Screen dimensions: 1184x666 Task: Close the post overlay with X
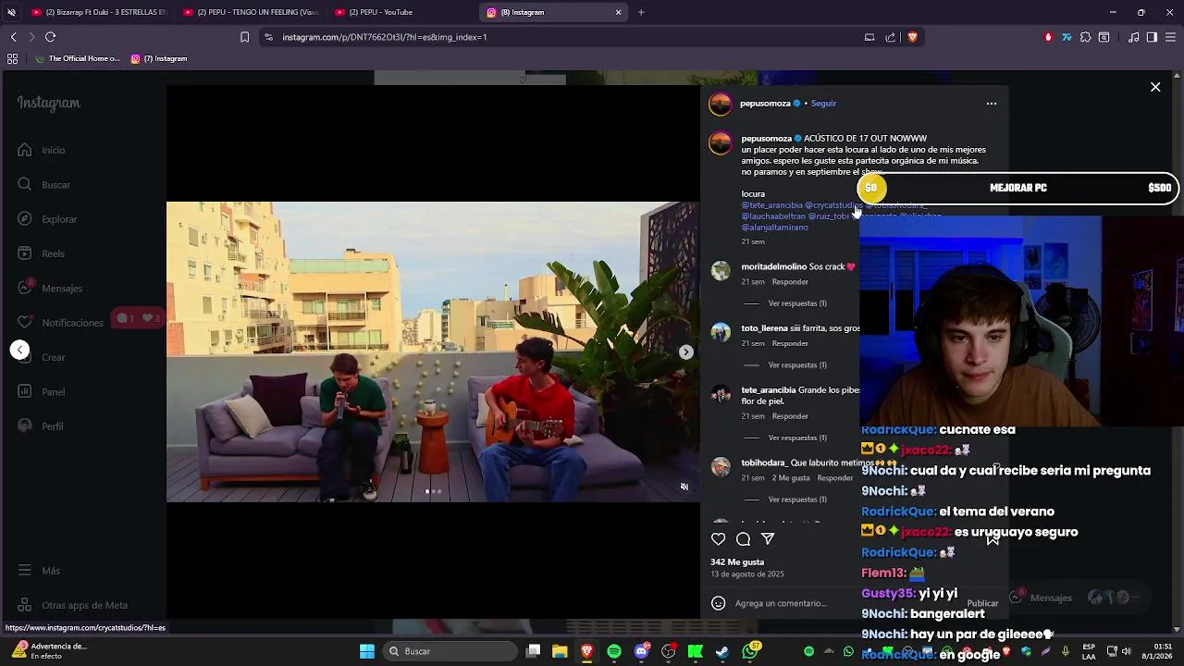coord(1155,87)
